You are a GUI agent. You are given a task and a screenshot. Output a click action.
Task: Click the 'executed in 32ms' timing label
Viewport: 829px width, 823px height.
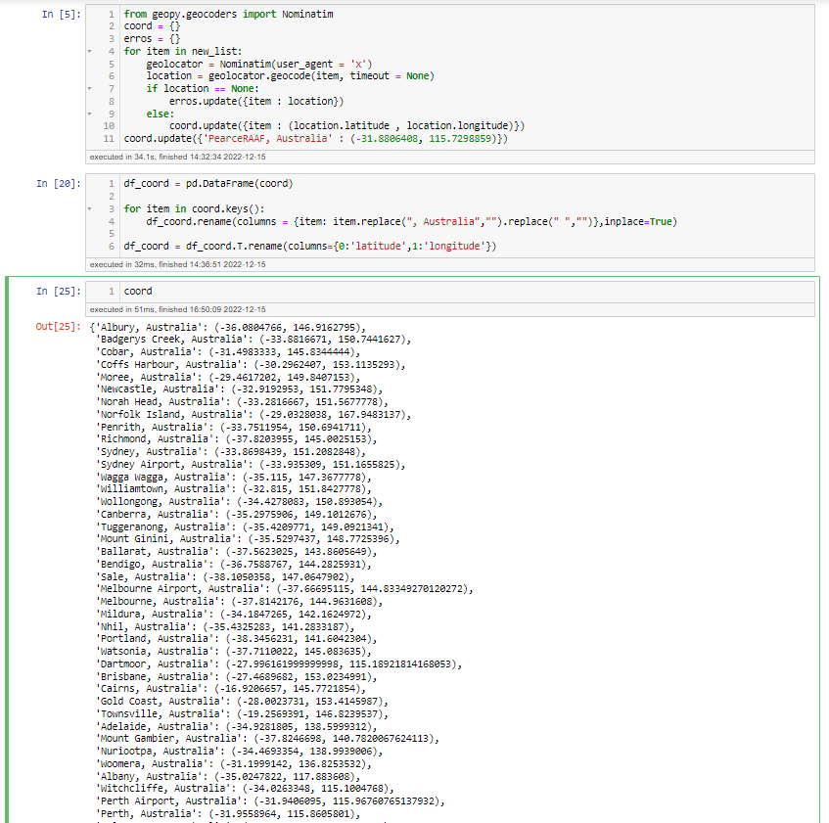pyautogui.click(x=178, y=264)
